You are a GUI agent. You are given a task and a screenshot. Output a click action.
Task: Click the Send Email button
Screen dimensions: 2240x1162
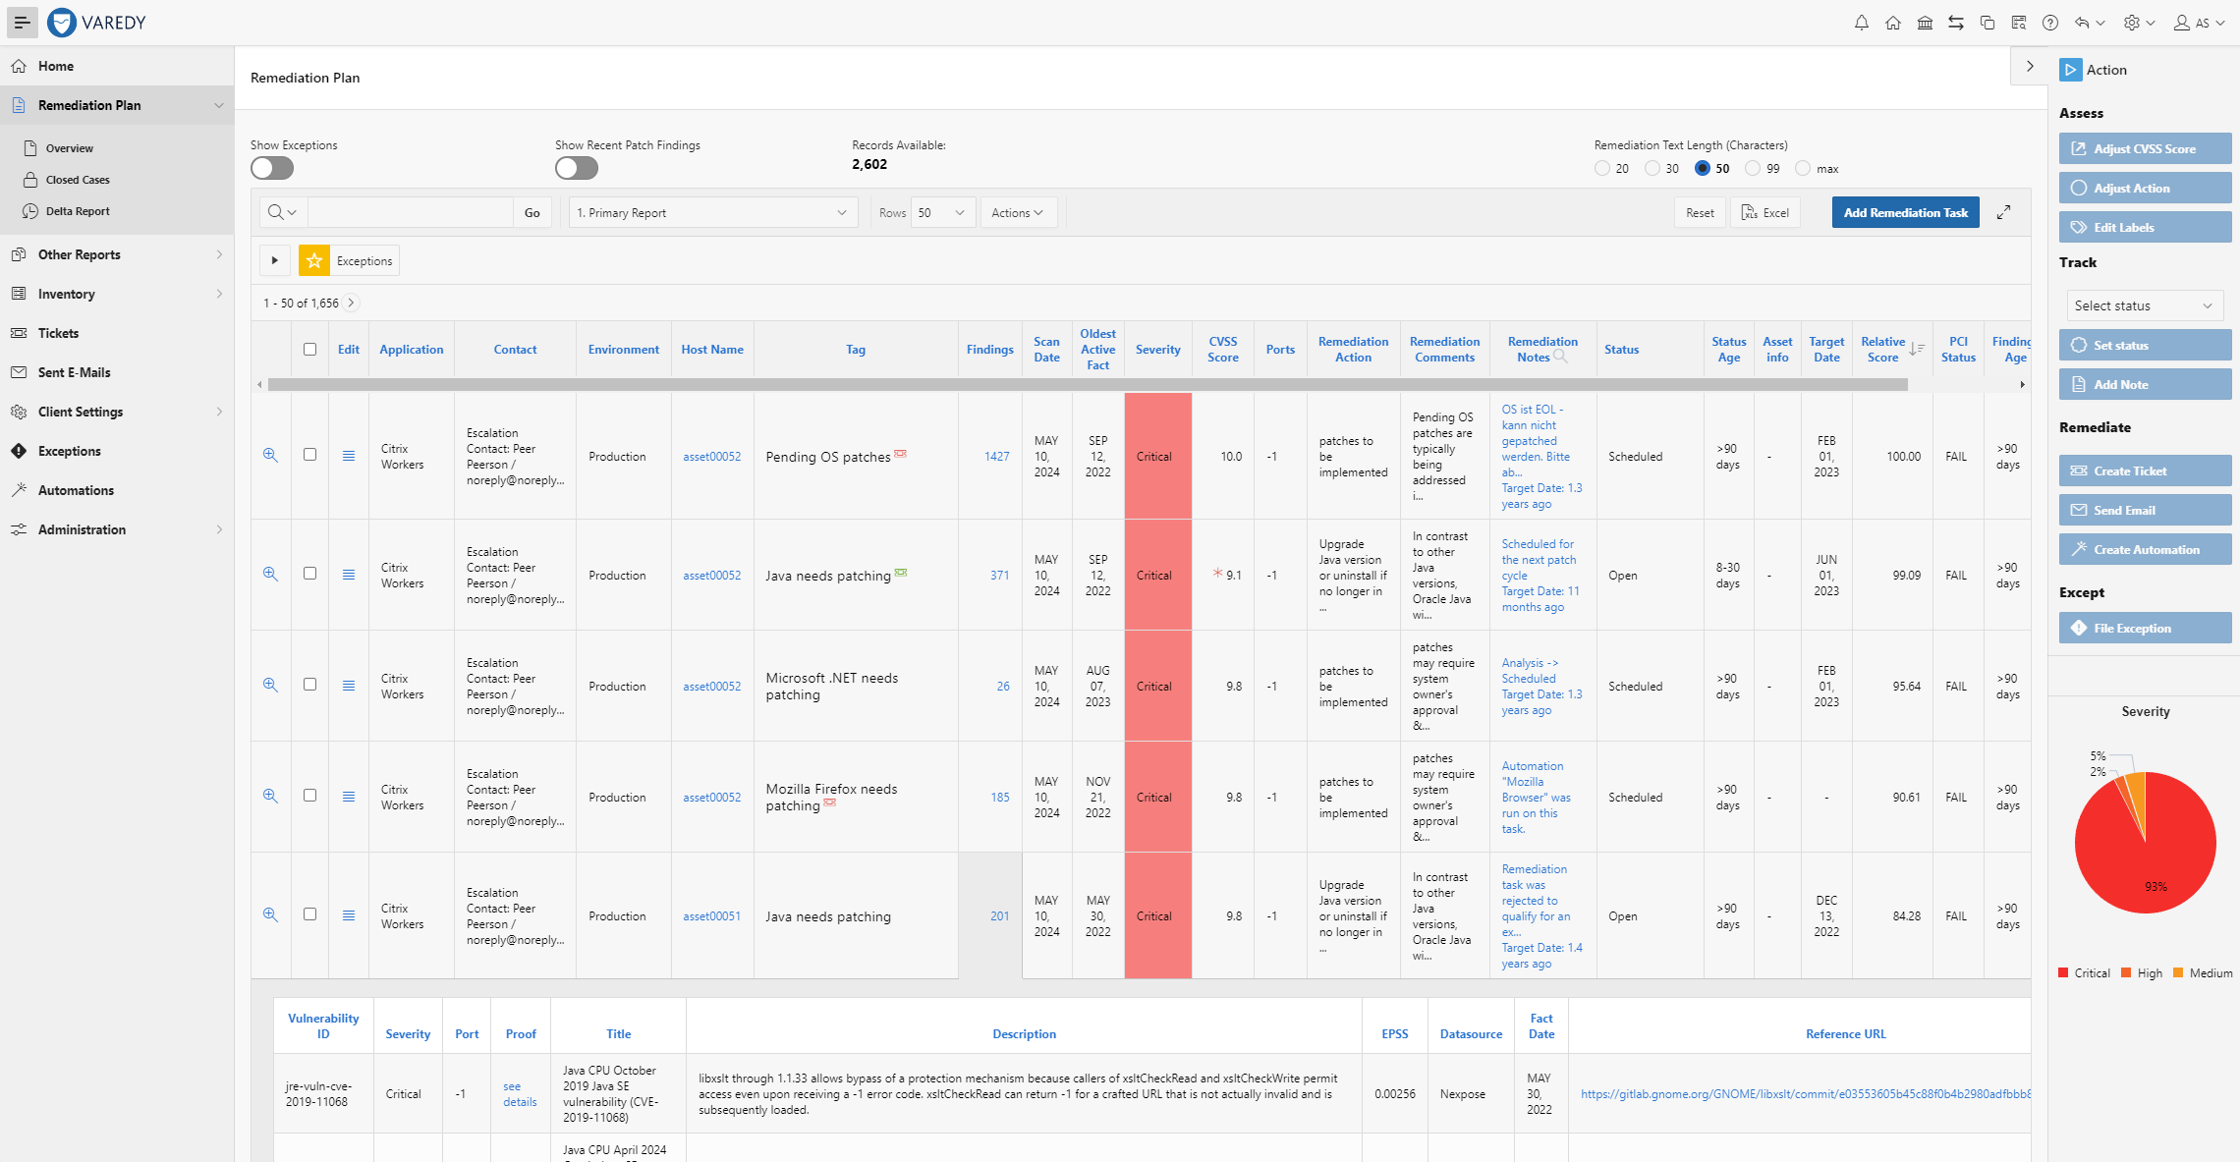pyautogui.click(x=2145, y=510)
